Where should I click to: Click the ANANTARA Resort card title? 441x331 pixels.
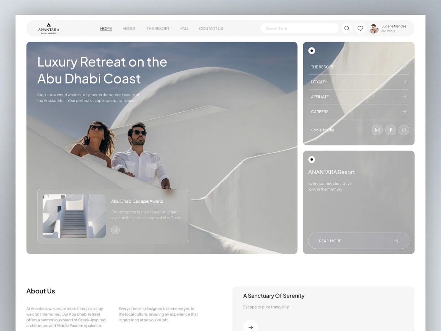[x=331, y=172]
